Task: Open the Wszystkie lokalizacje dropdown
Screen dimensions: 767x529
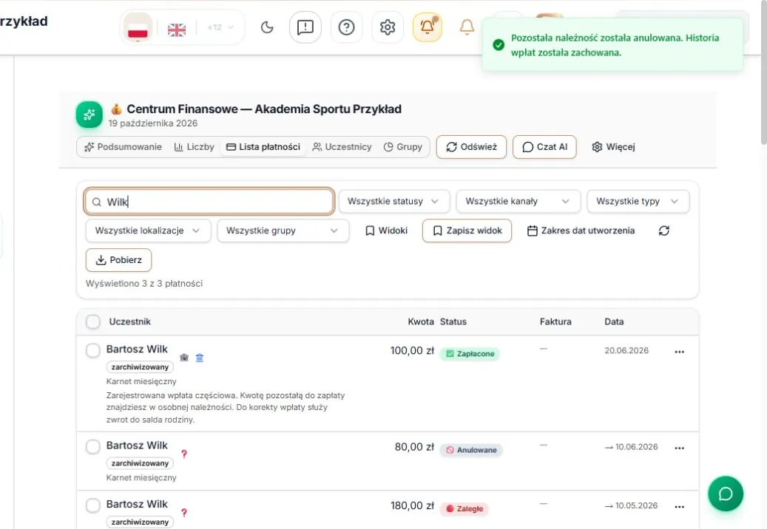Action: (x=148, y=231)
